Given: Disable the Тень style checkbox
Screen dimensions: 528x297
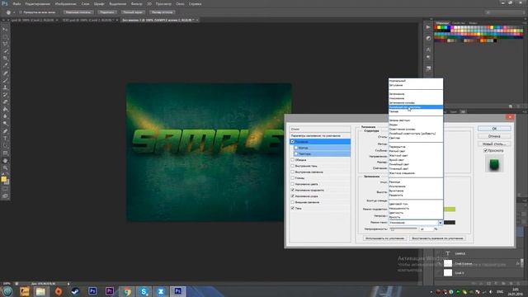Looking at the screenshot, I should point(292,208).
